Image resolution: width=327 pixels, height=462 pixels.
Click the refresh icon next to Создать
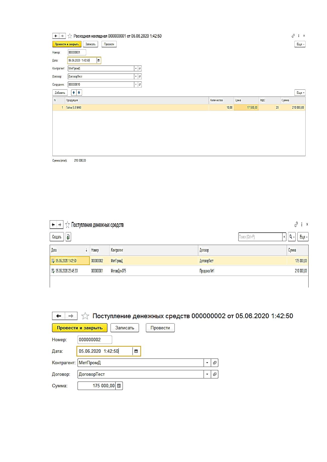point(69,237)
